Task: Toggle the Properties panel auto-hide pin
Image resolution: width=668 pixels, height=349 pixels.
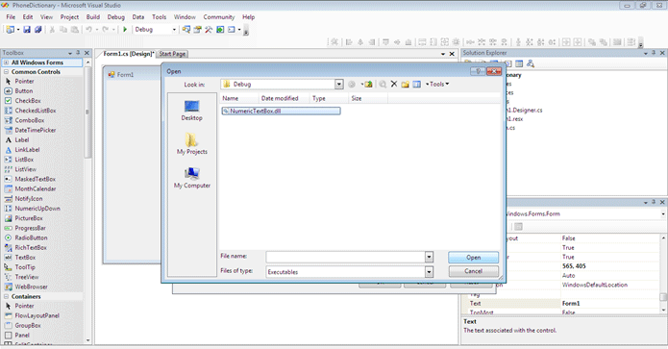Action: [x=654, y=202]
